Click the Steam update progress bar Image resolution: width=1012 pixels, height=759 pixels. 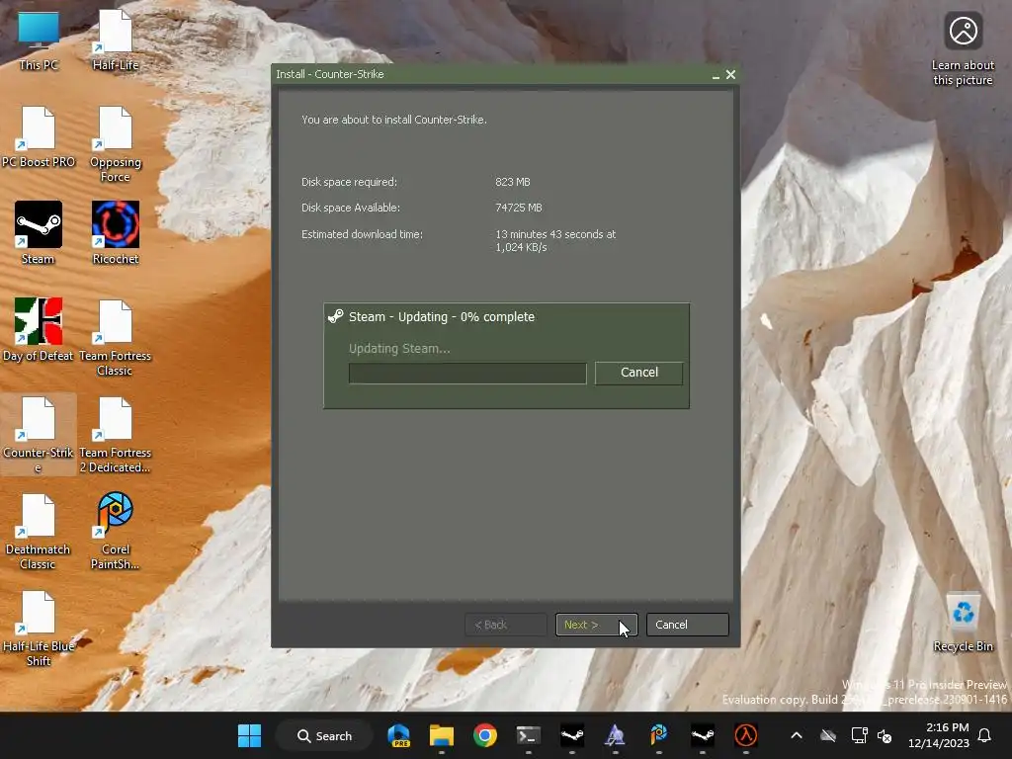(x=467, y=373)
